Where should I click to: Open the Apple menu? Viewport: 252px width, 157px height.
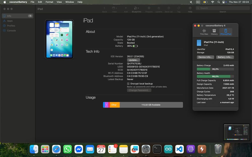pyautogui.click(x=5, y=2)
